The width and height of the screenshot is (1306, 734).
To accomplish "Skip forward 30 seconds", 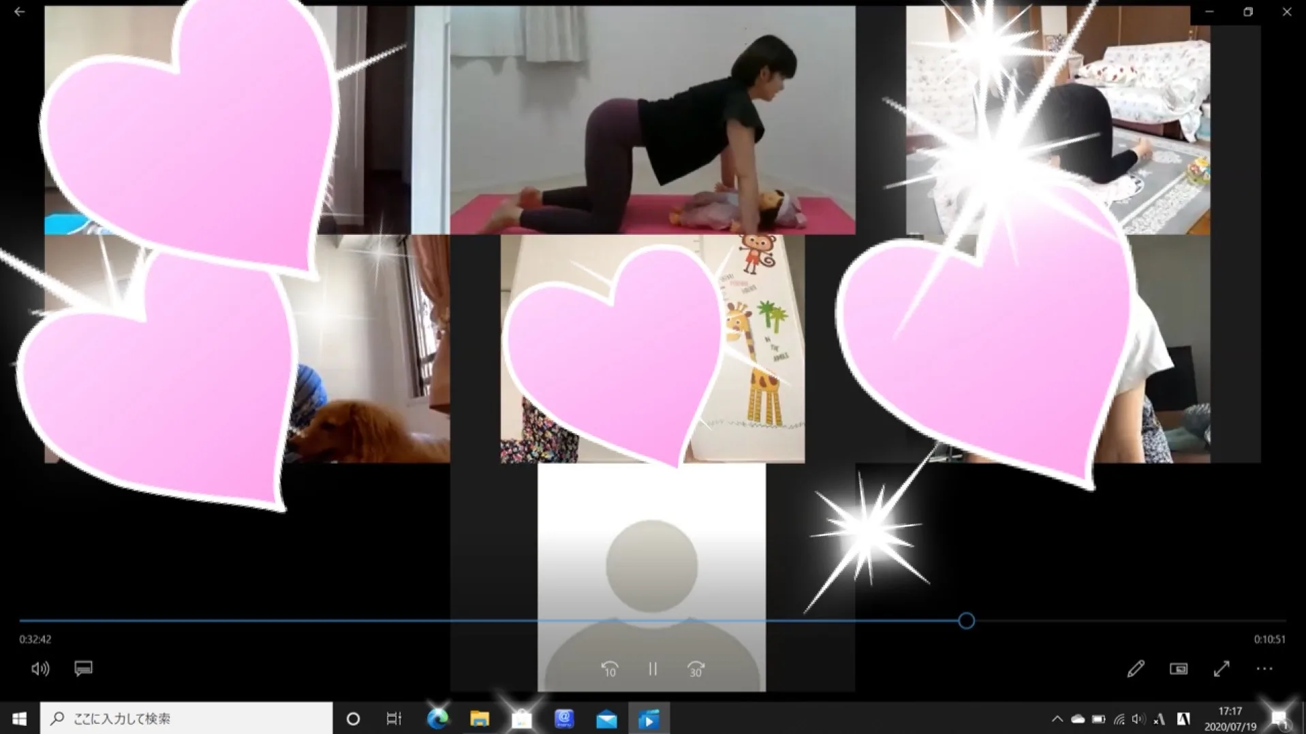I will pyautogui.click(x=696, y=669).
